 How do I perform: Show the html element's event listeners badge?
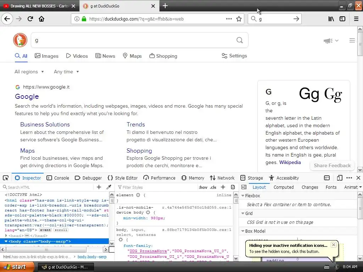pyautogui.click(x=45, y=230)
